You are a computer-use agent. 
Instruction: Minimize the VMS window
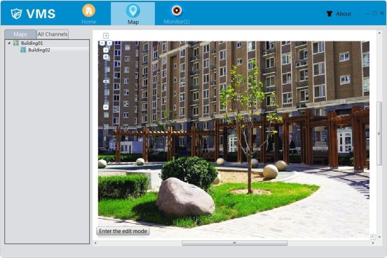tap(368, 13)
